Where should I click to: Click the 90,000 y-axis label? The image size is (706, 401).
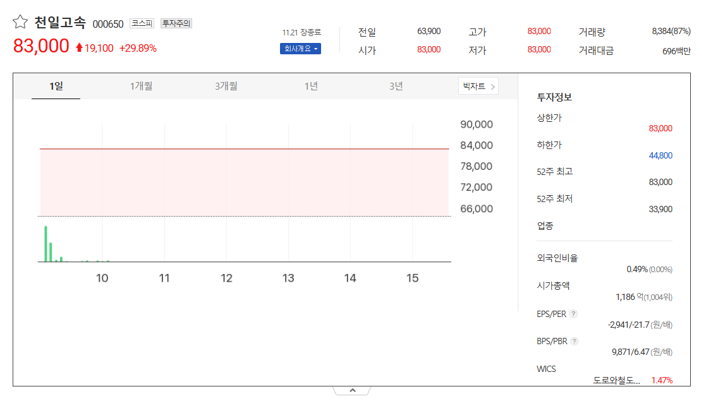pos(477,124)
